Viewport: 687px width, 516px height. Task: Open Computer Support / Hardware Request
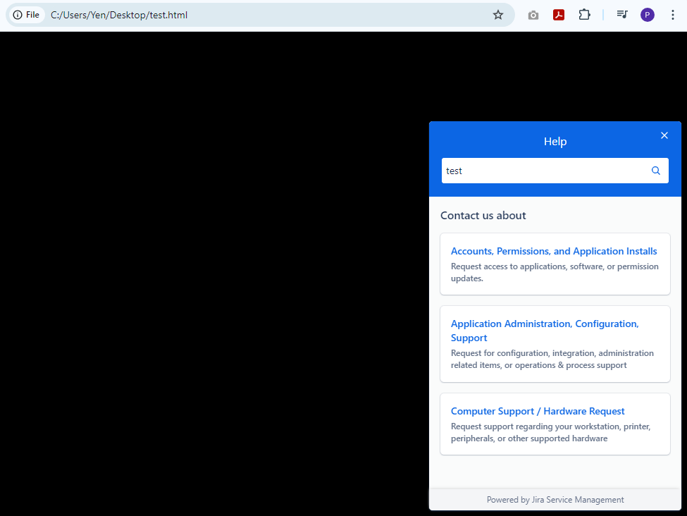(538, 411)
